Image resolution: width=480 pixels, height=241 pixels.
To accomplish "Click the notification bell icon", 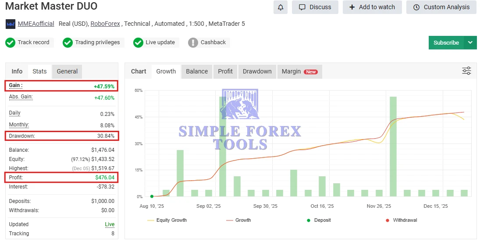I will coord(281,7).
